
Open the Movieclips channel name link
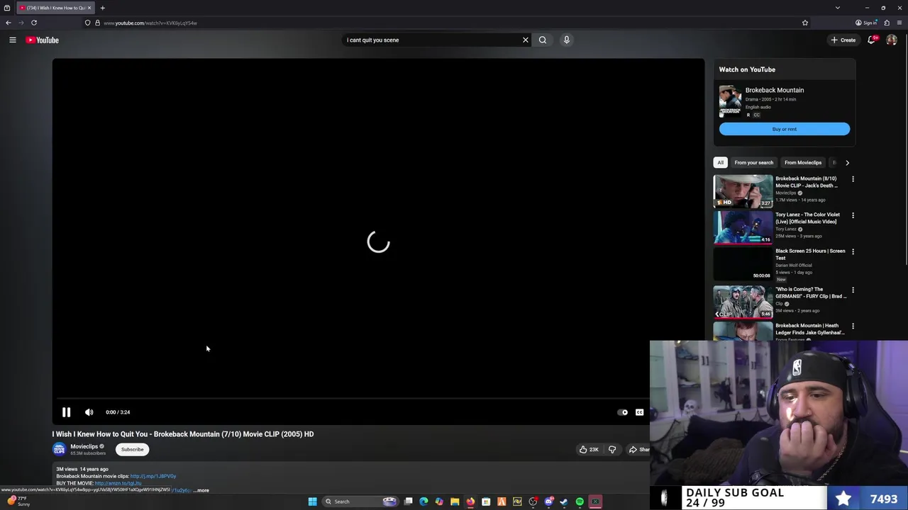pos(84,446)
